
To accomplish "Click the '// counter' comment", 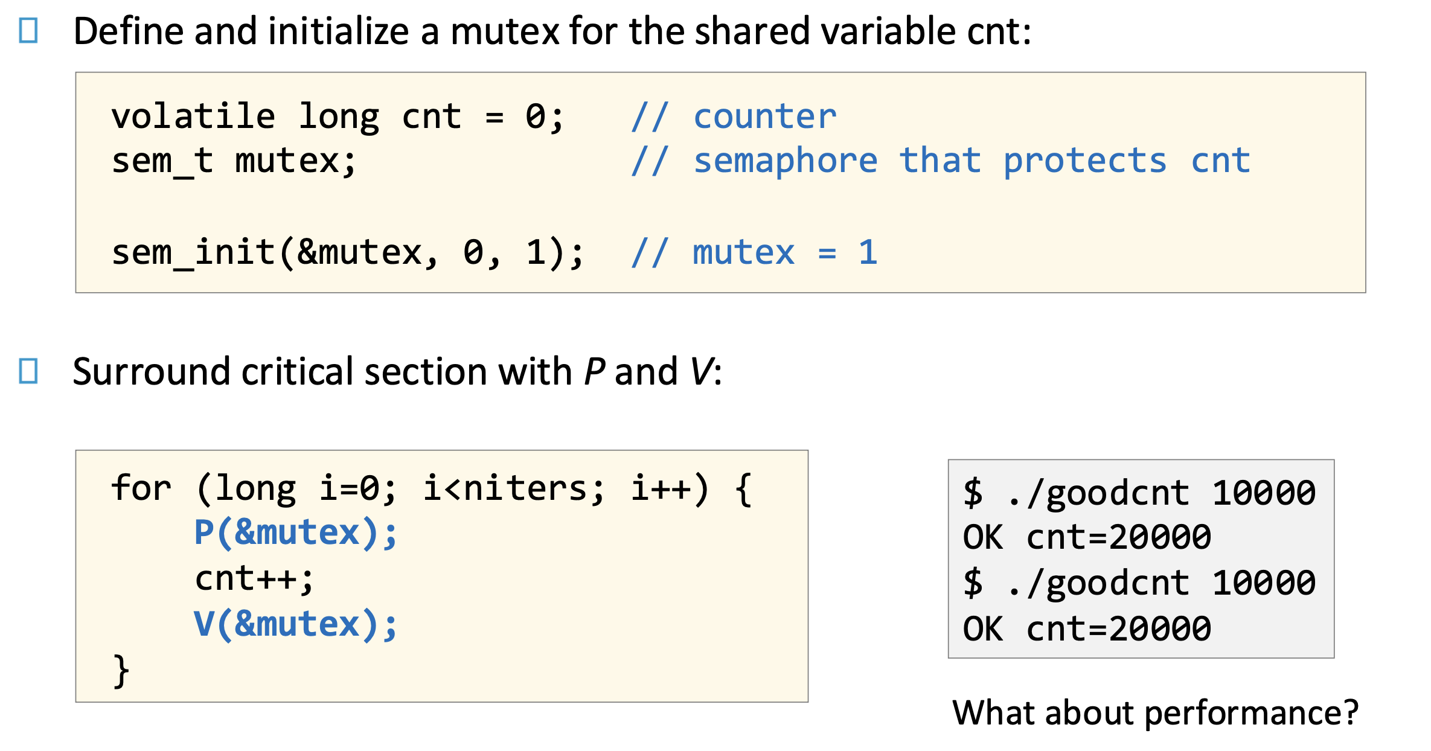I will 734,116.
